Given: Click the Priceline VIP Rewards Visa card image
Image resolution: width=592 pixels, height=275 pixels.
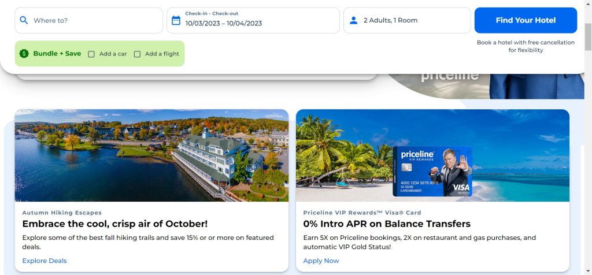Looking at the screenshot, I should (x=432, y=171).
